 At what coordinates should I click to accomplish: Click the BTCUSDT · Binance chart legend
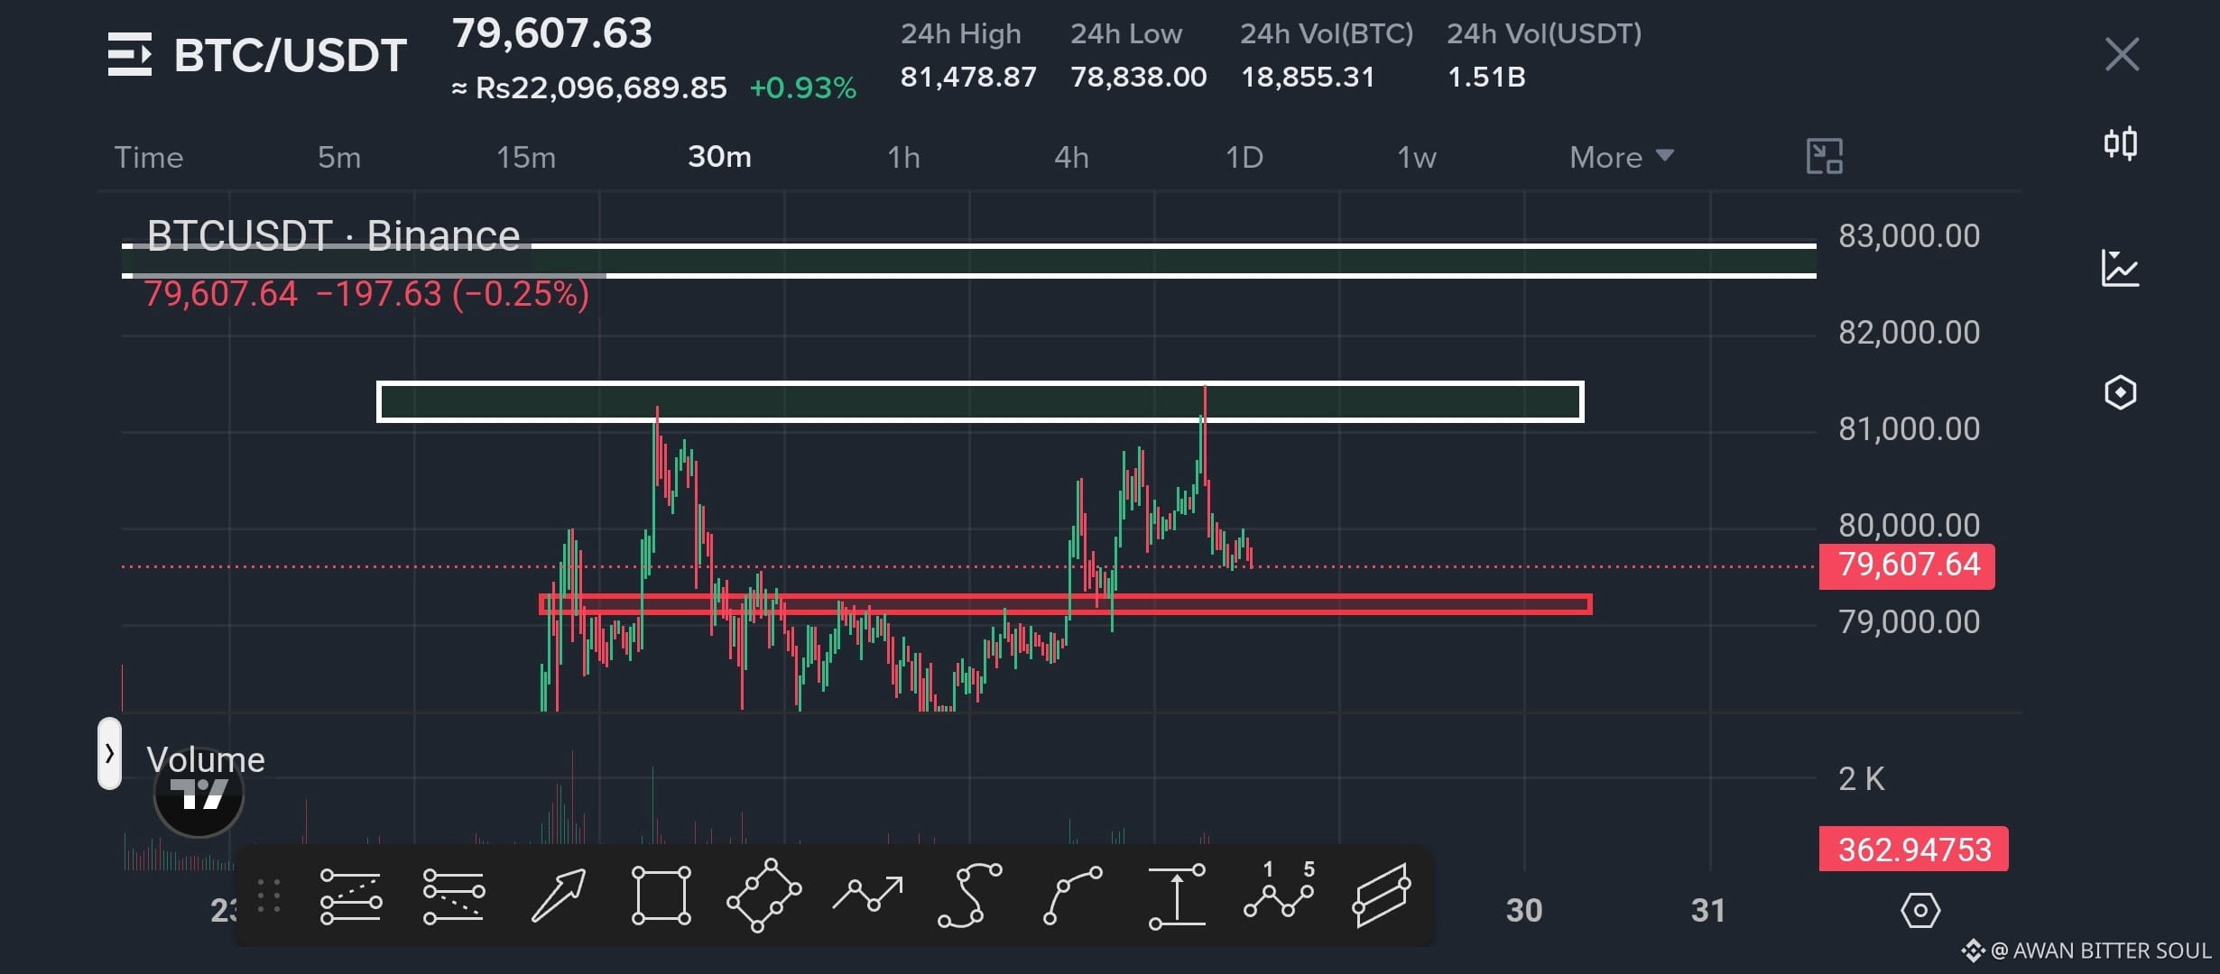pos(333,235)
